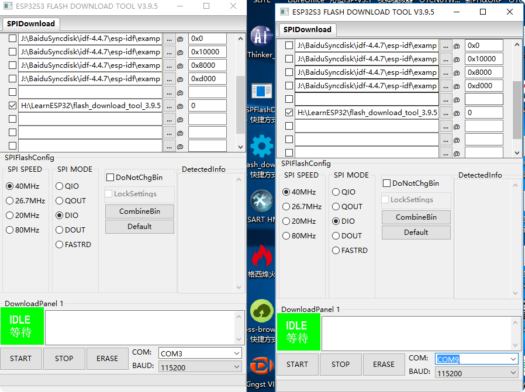Click the IDLE 等待 status box in the COM9 window
Viewport: 525px width, 392px height.
(x=299, y=332)
